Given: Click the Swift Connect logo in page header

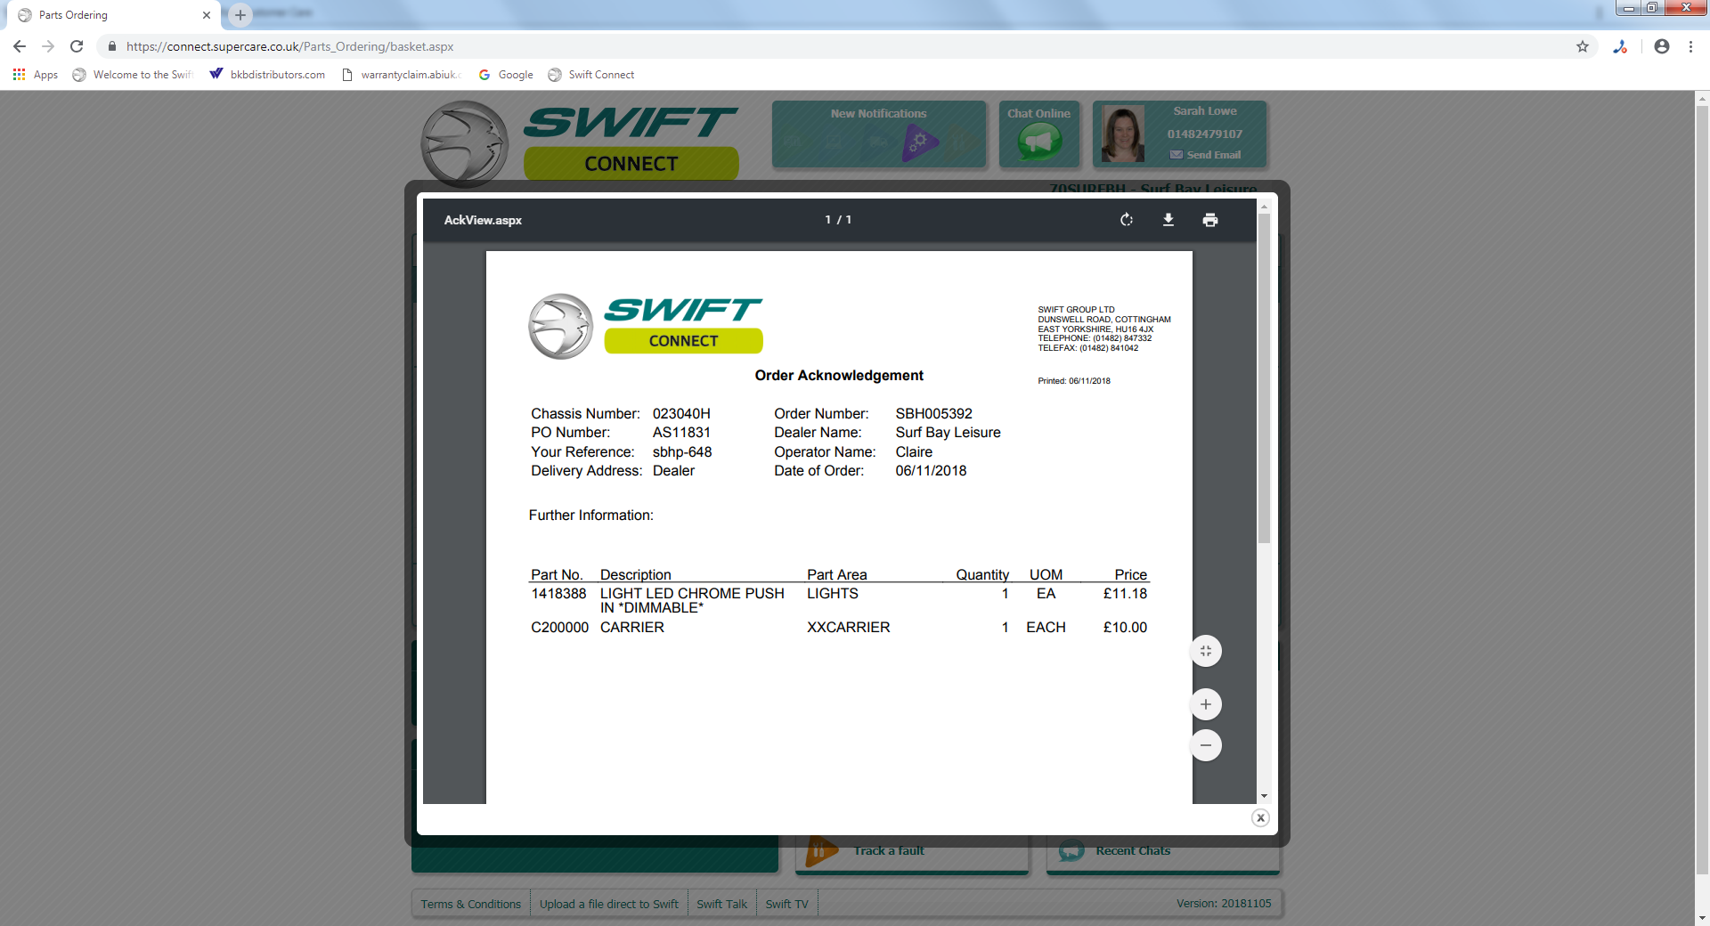Looking at the screenshot, I should [580, 142].
